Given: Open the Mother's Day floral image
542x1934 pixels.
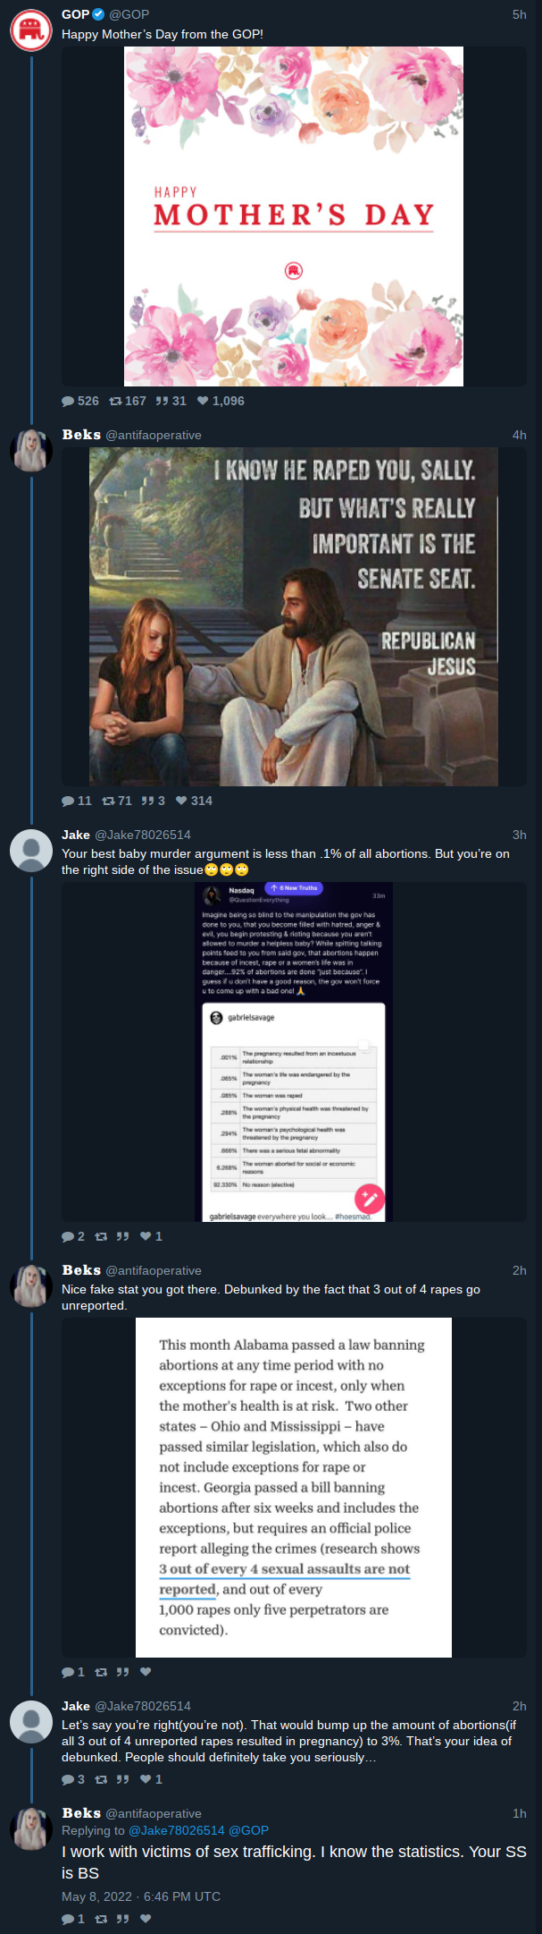Looking at the screenshot, I should click(294, 216).
